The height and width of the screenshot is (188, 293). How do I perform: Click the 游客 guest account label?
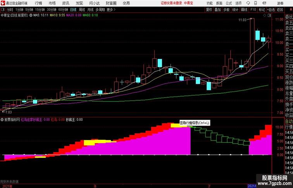pos(280,3)
